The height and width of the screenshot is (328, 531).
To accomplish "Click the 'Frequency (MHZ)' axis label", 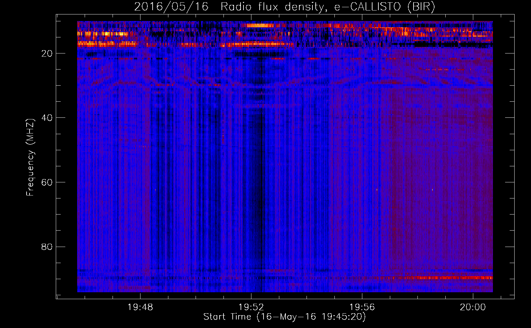I will (30, 157).
